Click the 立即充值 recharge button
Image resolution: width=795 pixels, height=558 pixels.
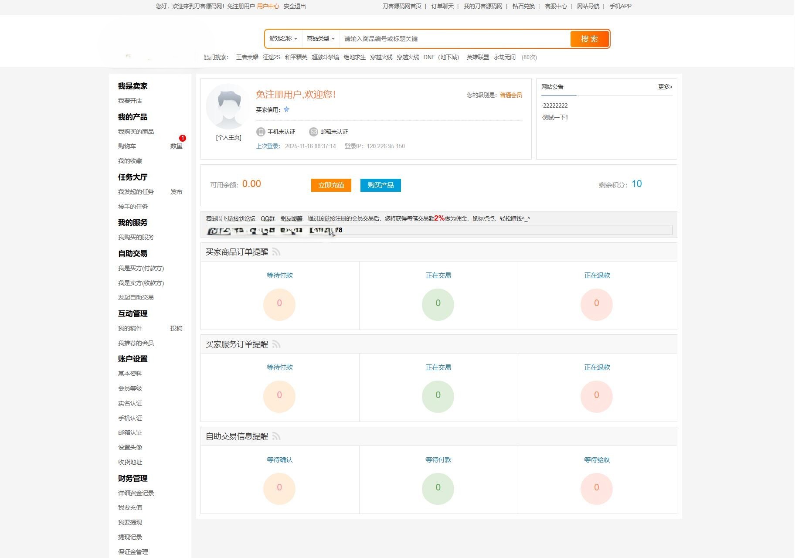(x=331, y=185)
